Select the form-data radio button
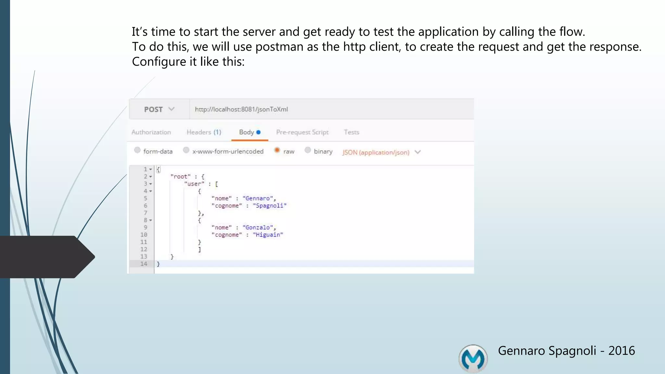 tap(137, 150)
